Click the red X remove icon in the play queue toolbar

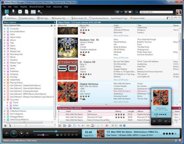tap(107, 125)
